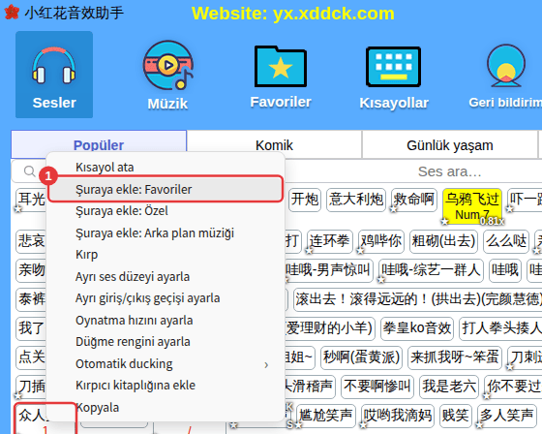Screen dimensions: 542x434
Task: Play the 开炮 sound button
Action: click(x=305, y=200)
